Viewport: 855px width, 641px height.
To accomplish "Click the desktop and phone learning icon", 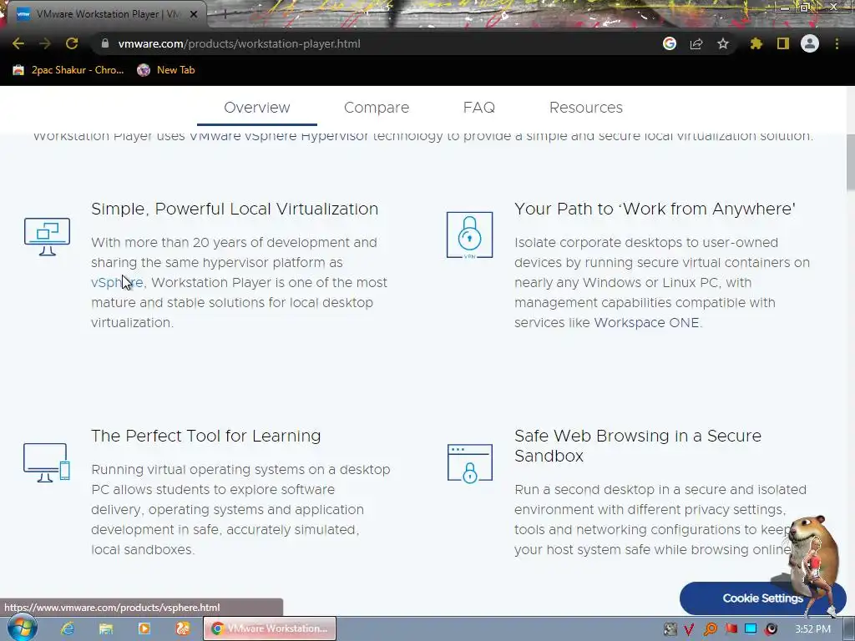I will coord(47,462).
